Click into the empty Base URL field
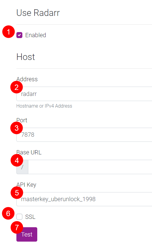Screen dimensions: 152x250 pyautogui.click(x=90, y=167)
